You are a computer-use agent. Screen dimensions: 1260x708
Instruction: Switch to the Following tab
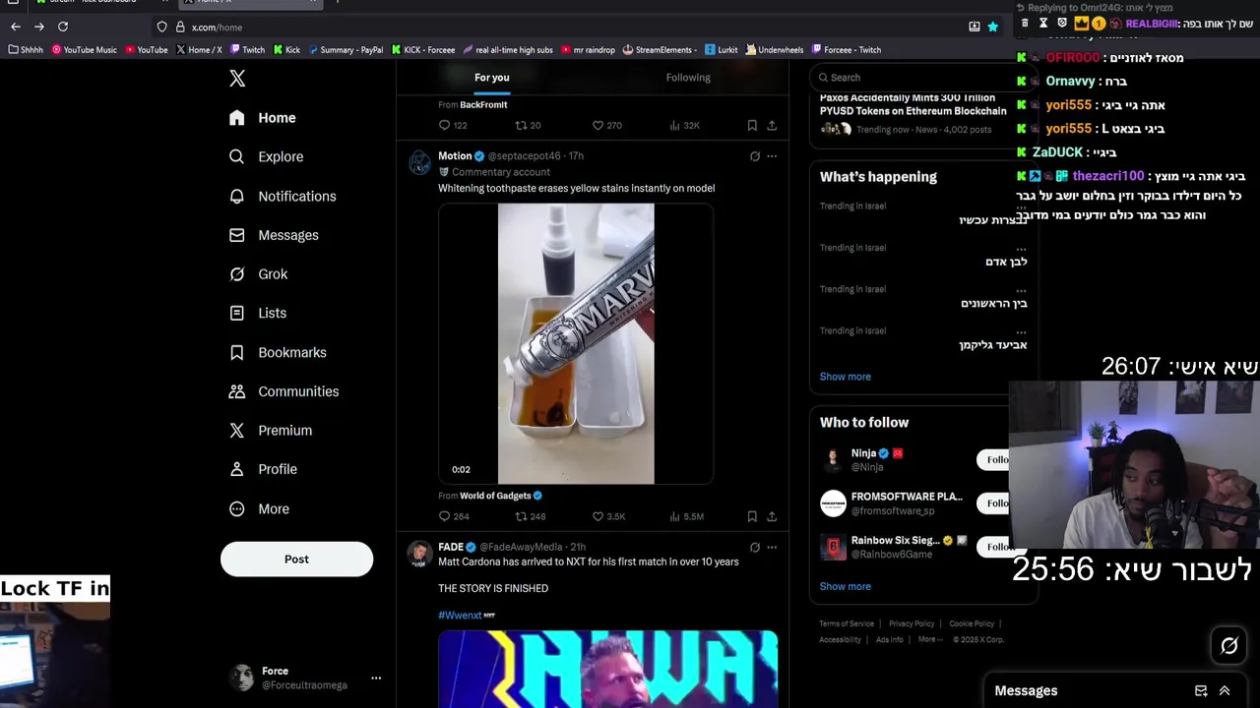[x=688, y=78]
